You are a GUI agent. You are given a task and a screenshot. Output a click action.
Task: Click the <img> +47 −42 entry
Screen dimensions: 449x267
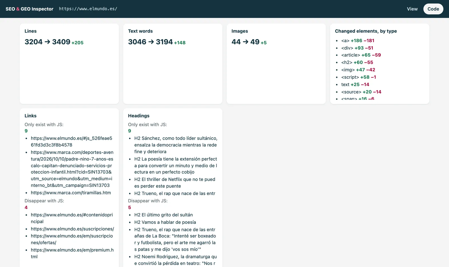358,70
